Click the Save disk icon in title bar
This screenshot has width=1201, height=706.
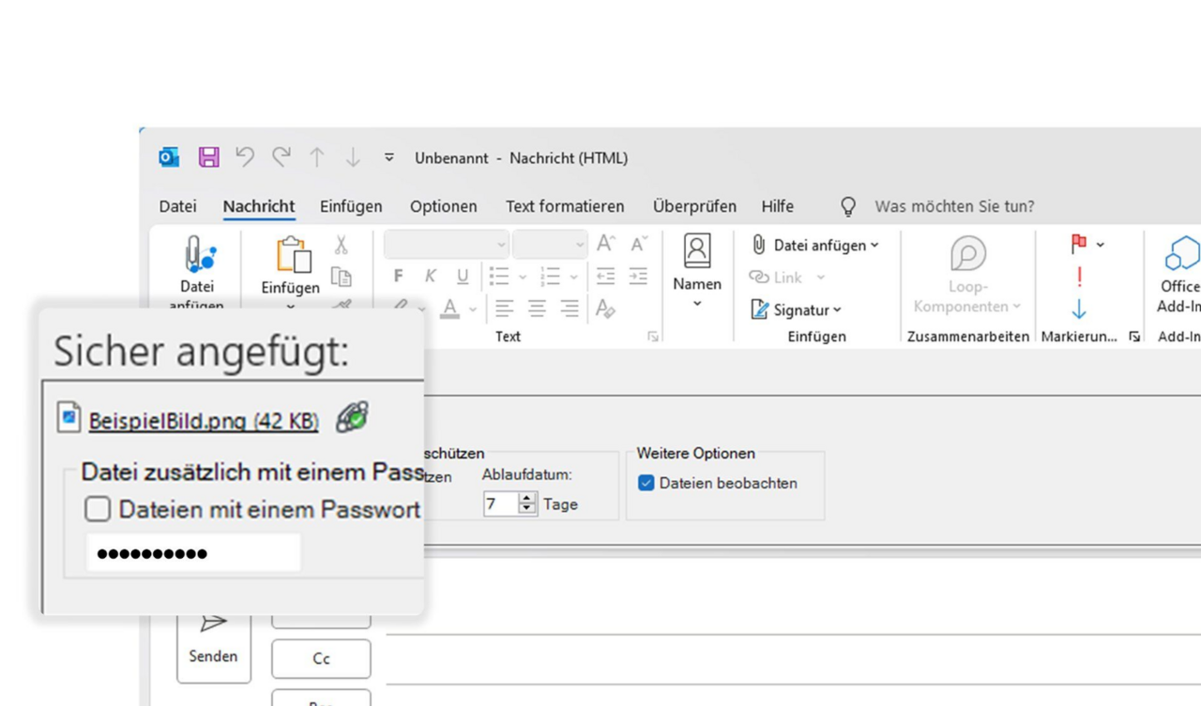(208, 158)
